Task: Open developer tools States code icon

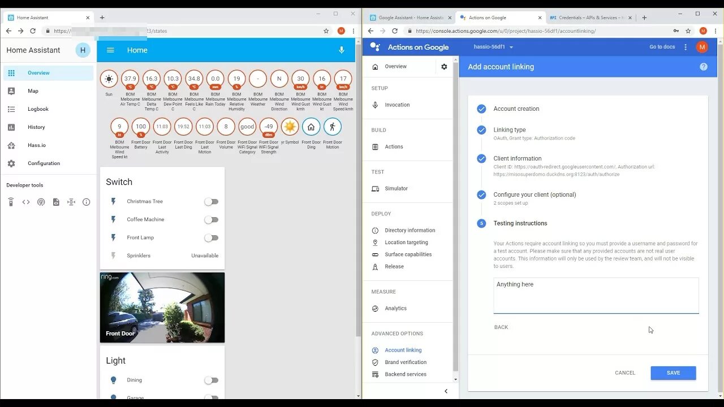Action: [x=26, y=202]
